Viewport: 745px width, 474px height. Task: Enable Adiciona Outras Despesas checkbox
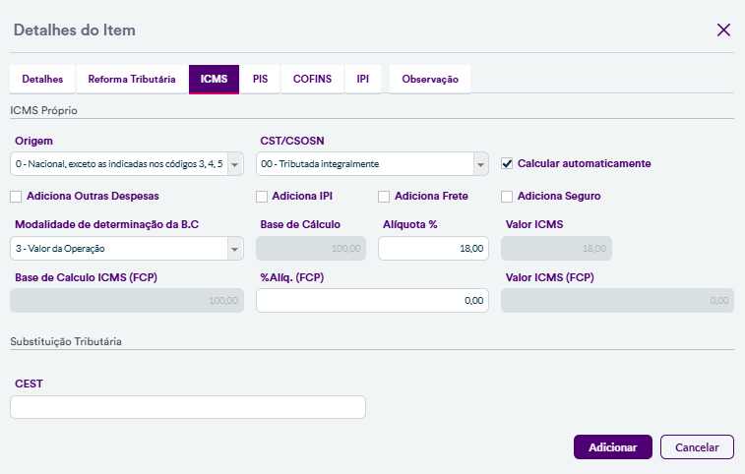tap(17, 196)
